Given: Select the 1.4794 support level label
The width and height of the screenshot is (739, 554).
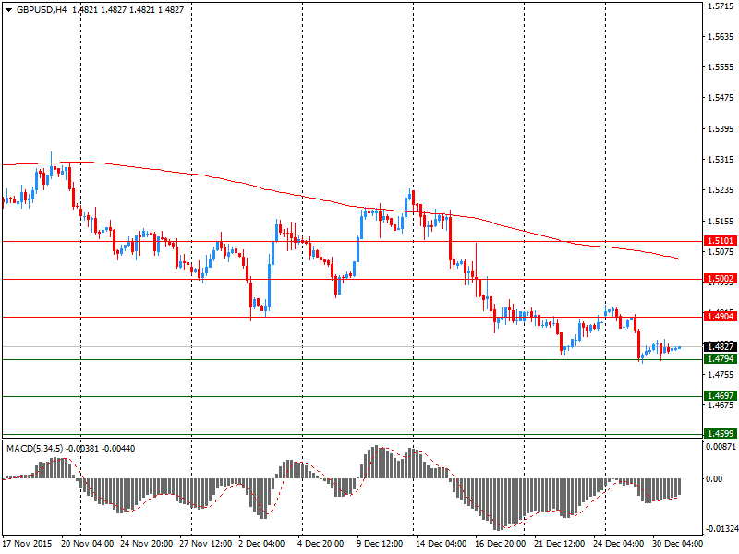Looking at the screenshot, I should [720, 359].
